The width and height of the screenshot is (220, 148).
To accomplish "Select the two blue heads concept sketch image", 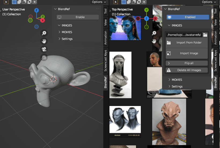I will 125,122.
